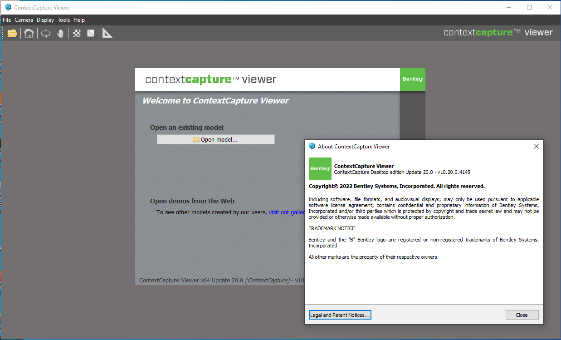Screen dimensions: 561x340
Task: Click the "Open demos from the Web" label
Action: 192,201
